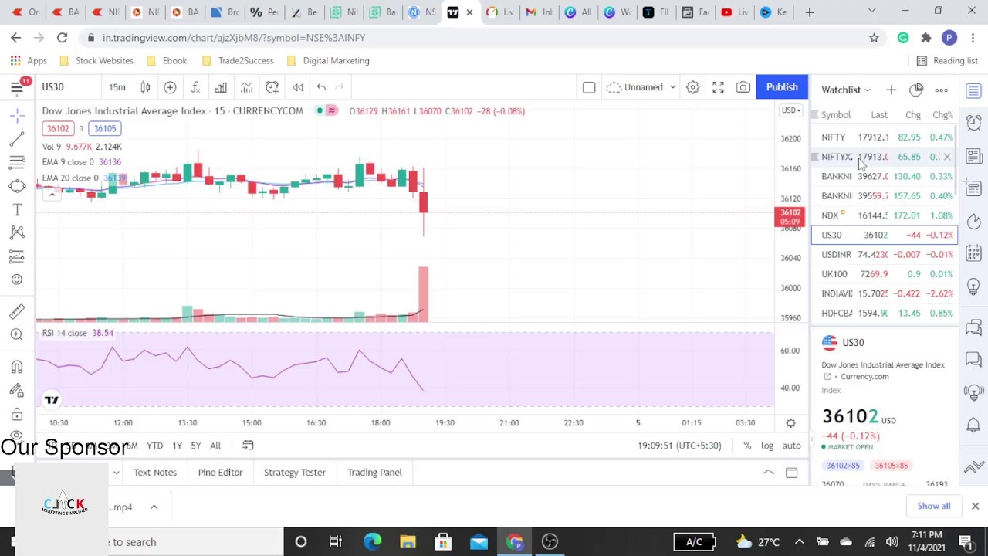This screenshot has width=988, height=556.
Task: Open the Notifications bell in right sidebar
Action: (x=974, y=425)
